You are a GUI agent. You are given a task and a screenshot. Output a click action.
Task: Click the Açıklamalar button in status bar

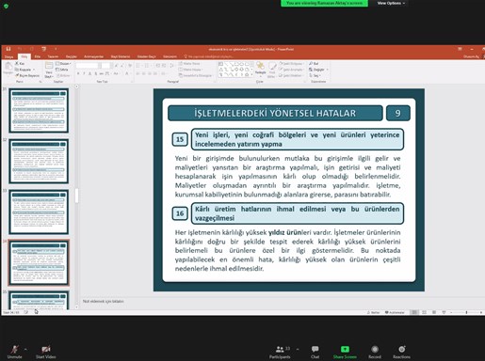point(395,312)
